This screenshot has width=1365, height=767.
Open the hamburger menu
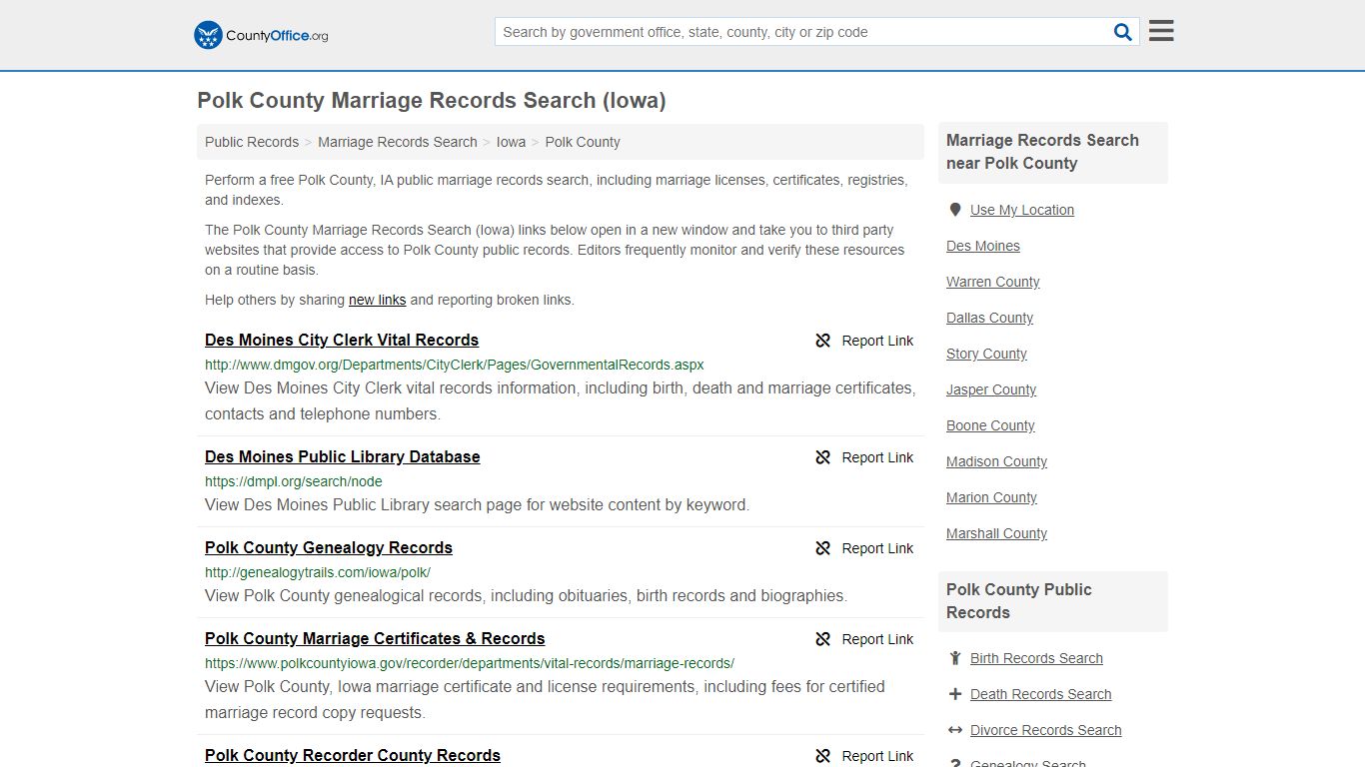pos(1161,31)
